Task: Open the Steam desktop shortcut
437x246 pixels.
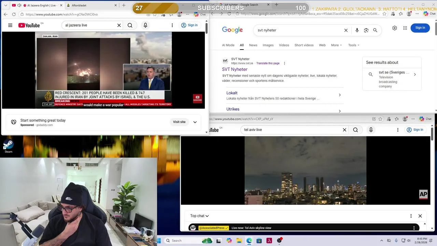Action: [8, 146]
